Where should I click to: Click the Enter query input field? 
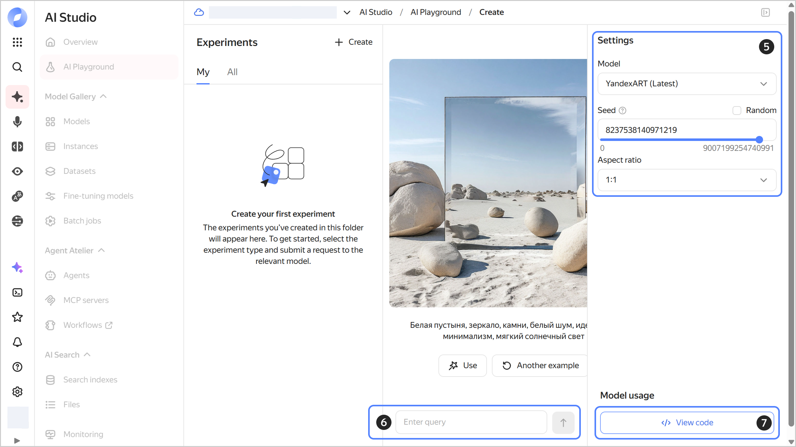pos(471,422)
